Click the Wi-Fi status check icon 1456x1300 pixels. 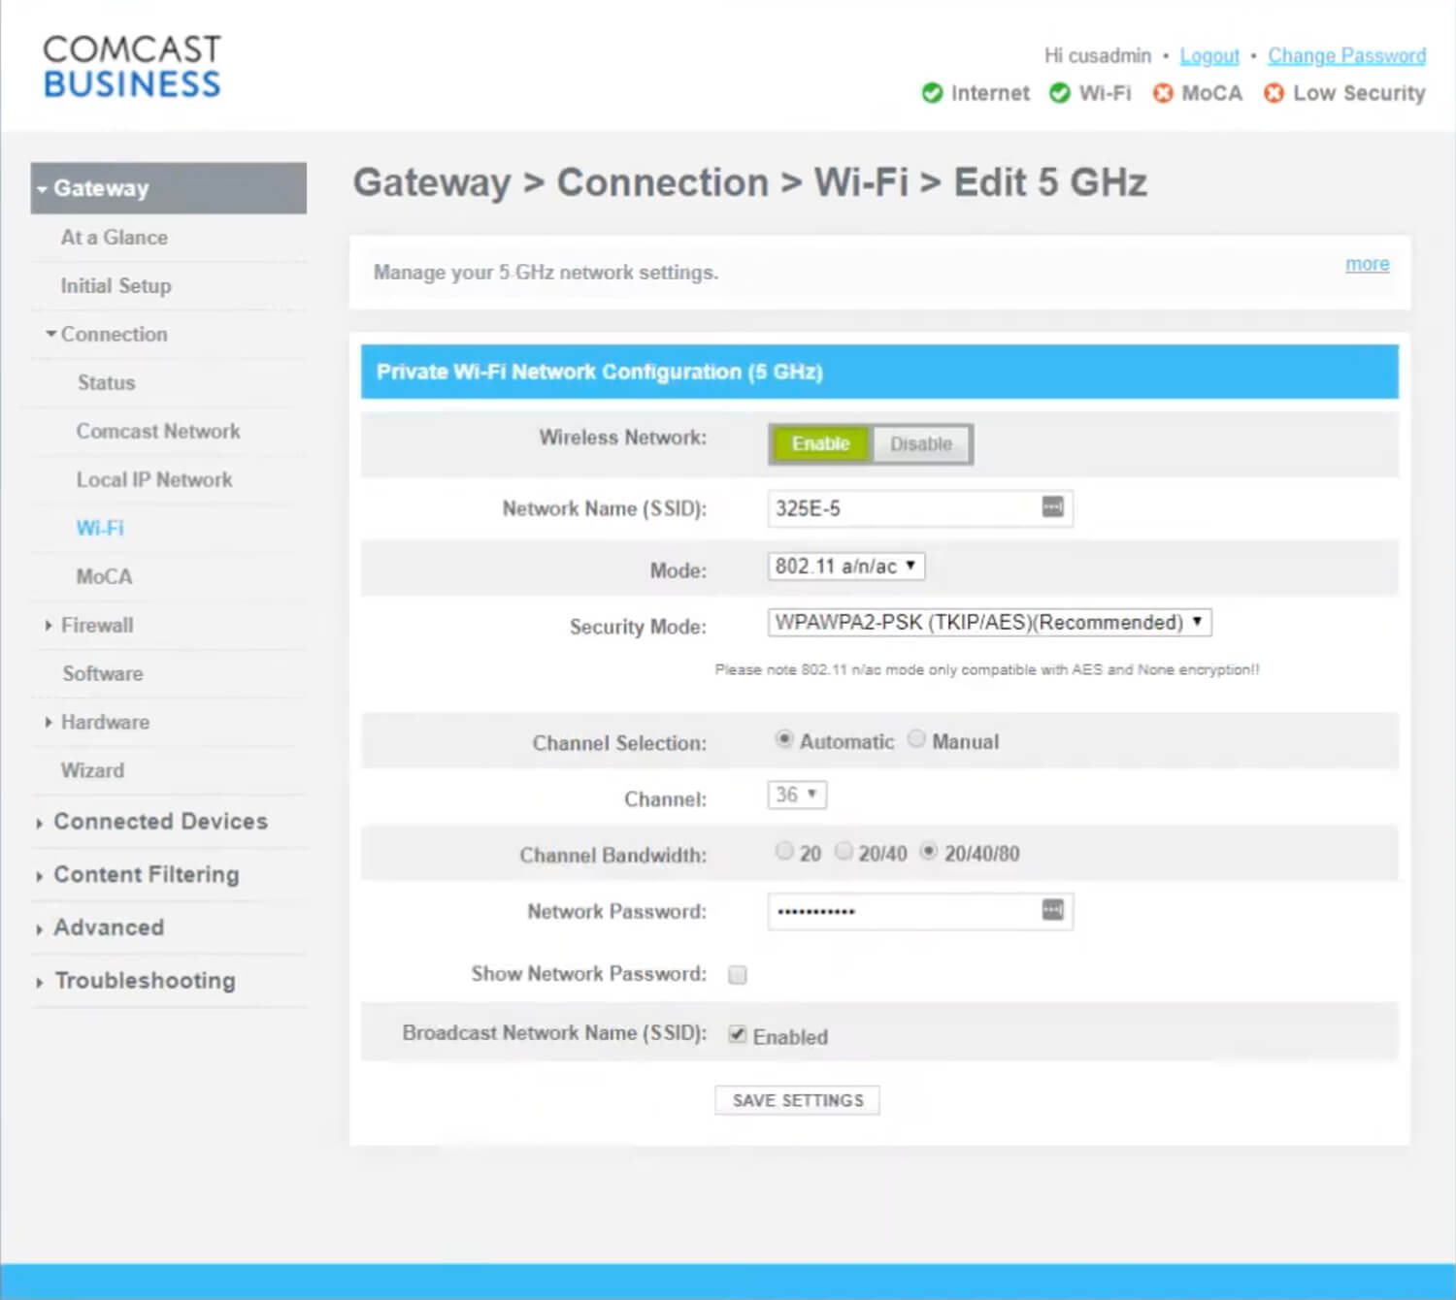[x=1060, y=93]
